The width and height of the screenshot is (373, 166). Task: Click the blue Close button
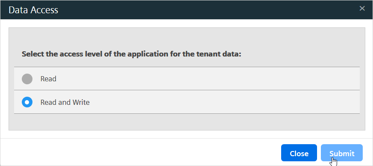click(x=299, y=153)
